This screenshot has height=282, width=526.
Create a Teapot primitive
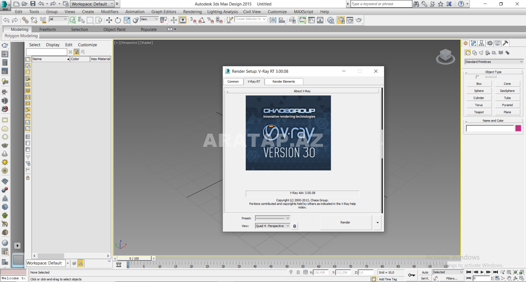click(x=479, y=112)
